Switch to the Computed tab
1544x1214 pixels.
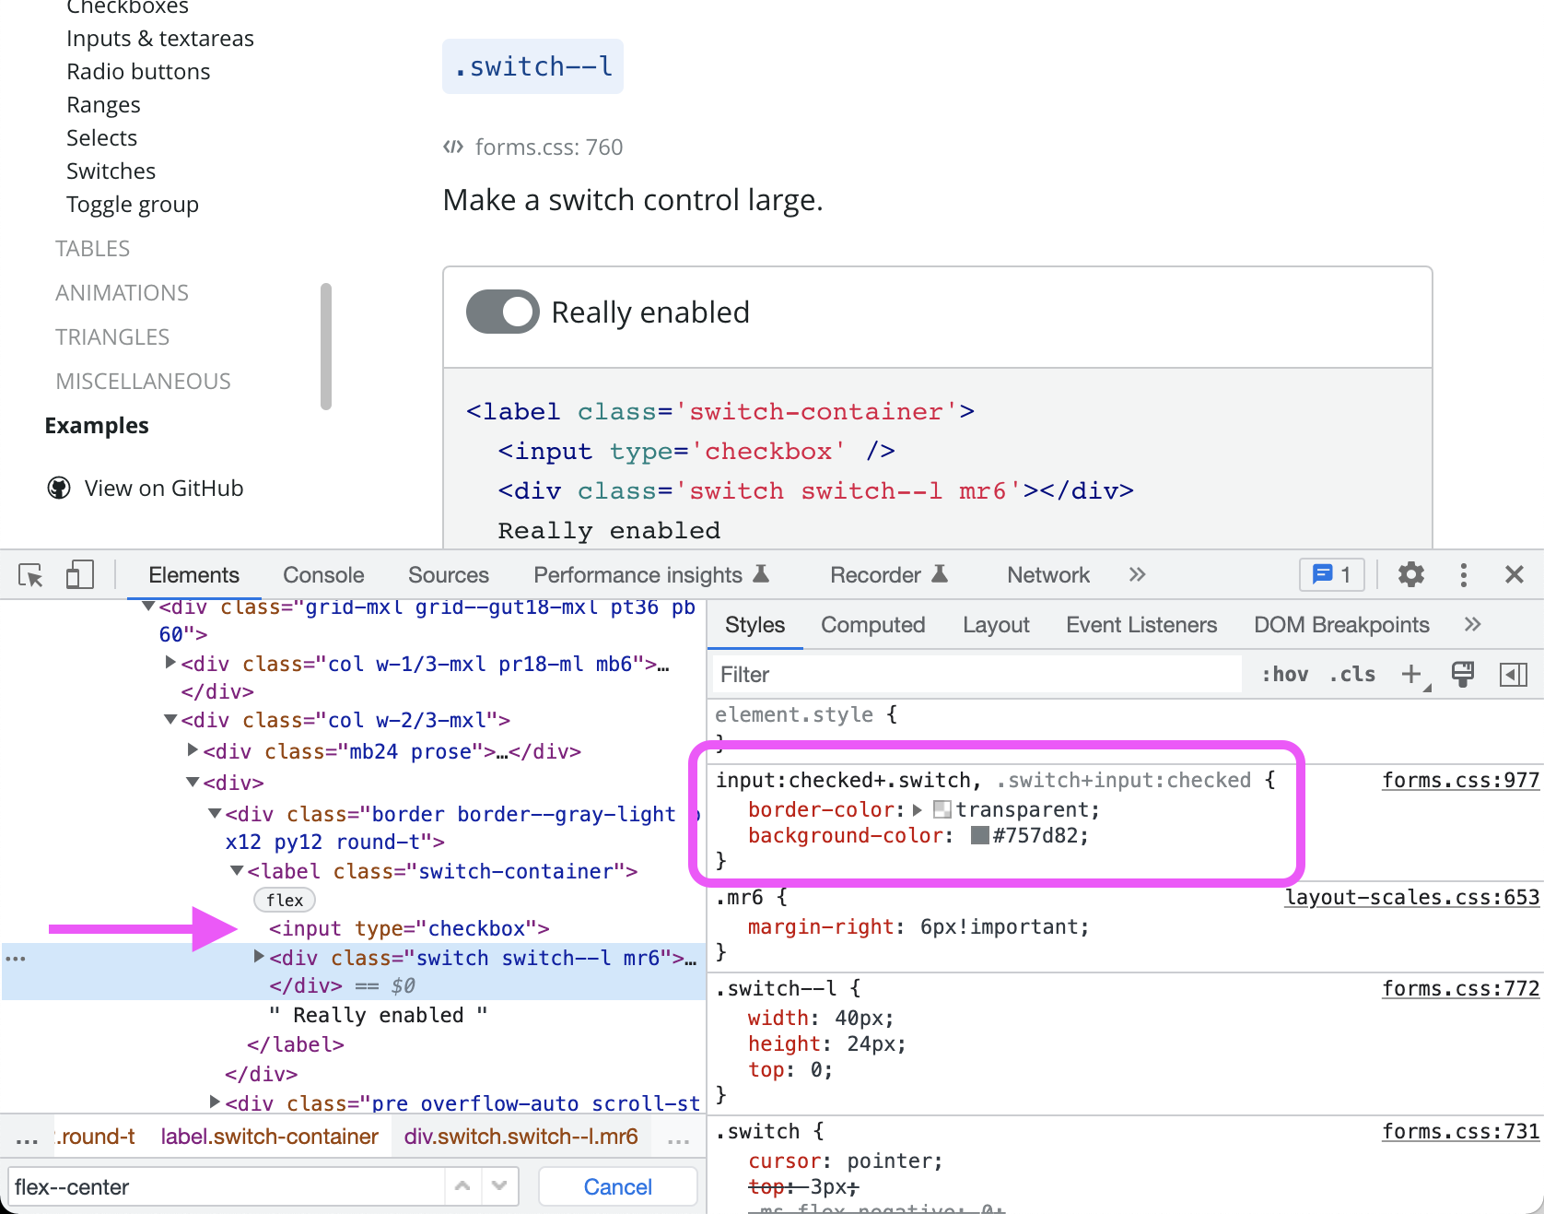[872, 624]
